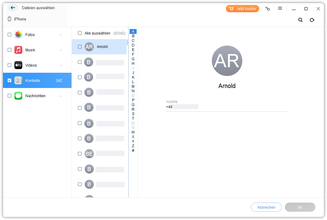Click the Jetzt kaufen button
The image size is (327, 220).
(242, 9)
